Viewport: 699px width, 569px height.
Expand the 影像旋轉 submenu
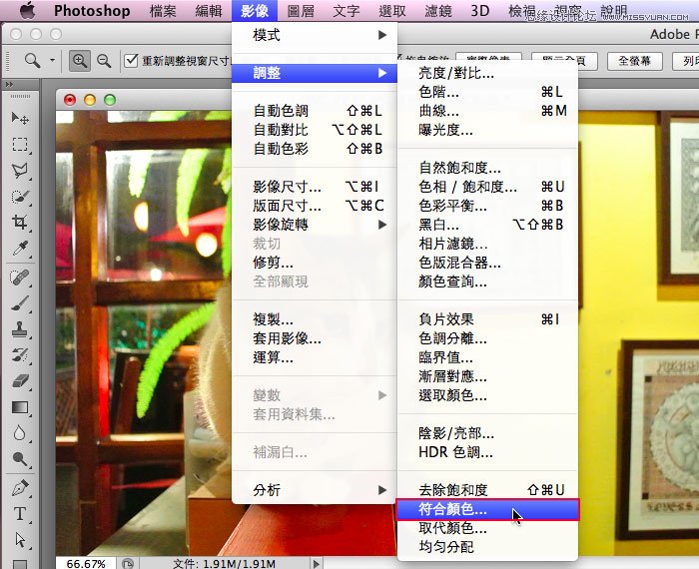[315, 225]
